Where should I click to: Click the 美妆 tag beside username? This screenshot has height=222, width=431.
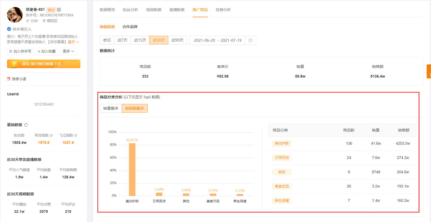[x=51, y=10]
